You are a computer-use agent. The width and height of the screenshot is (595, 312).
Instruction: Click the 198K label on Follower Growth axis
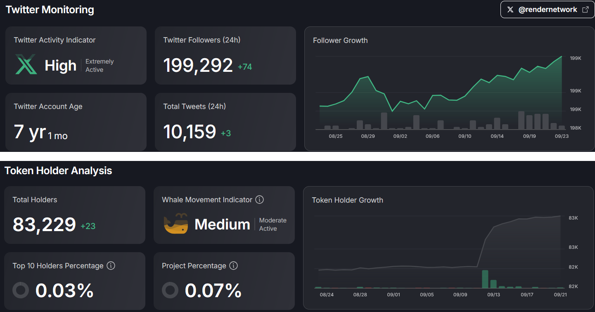pos(576,128)
